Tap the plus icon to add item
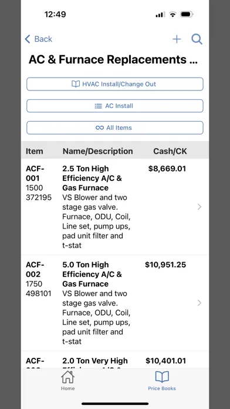Viewport: 230px width, 409px height. tap(177, 39)
